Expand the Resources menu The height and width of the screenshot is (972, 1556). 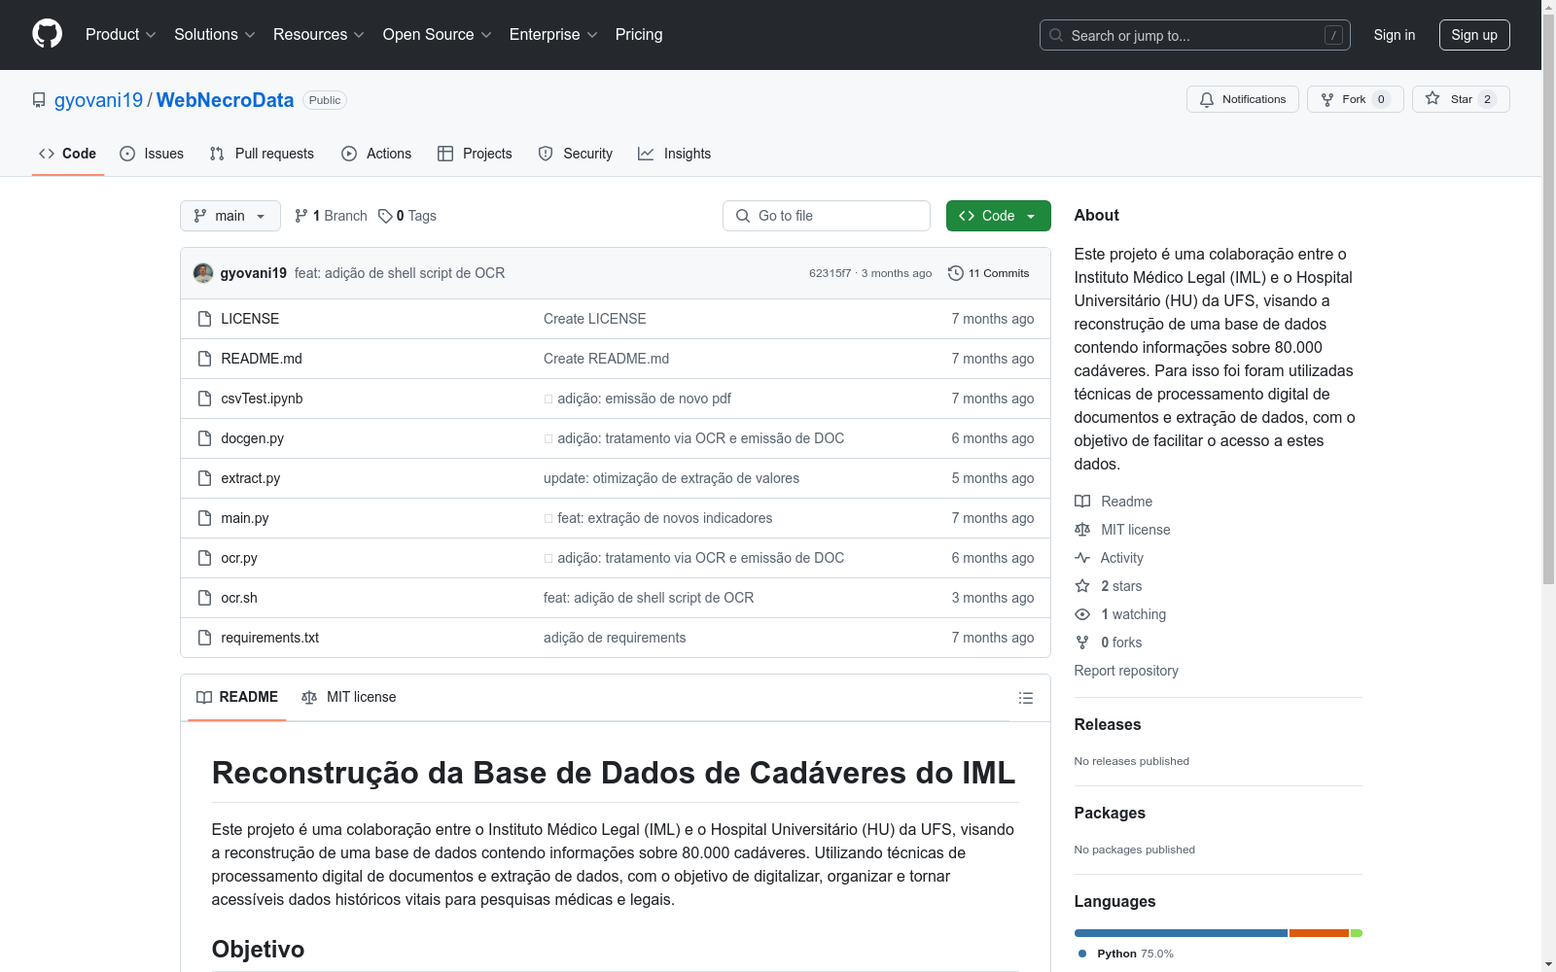point(319,35)
